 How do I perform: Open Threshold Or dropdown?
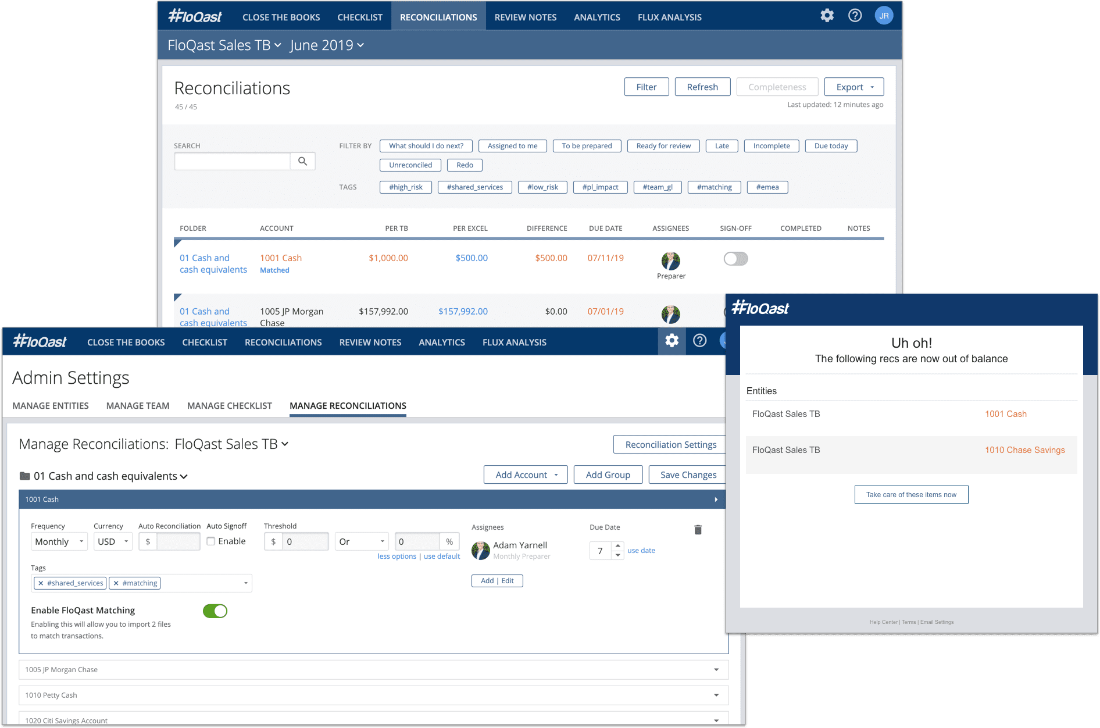(362, 541)
